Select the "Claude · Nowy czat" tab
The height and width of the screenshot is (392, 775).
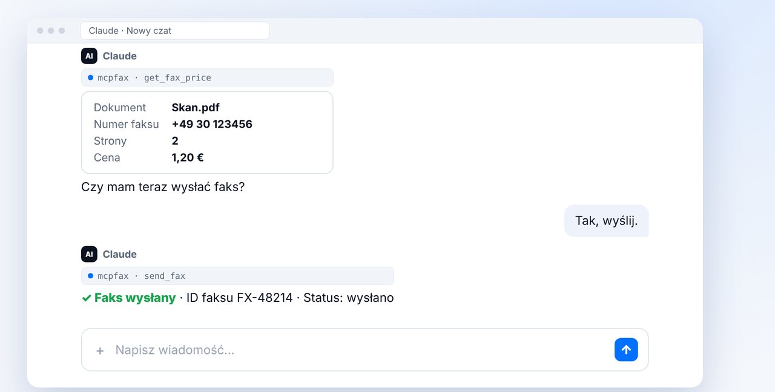(x=174, y=31)
